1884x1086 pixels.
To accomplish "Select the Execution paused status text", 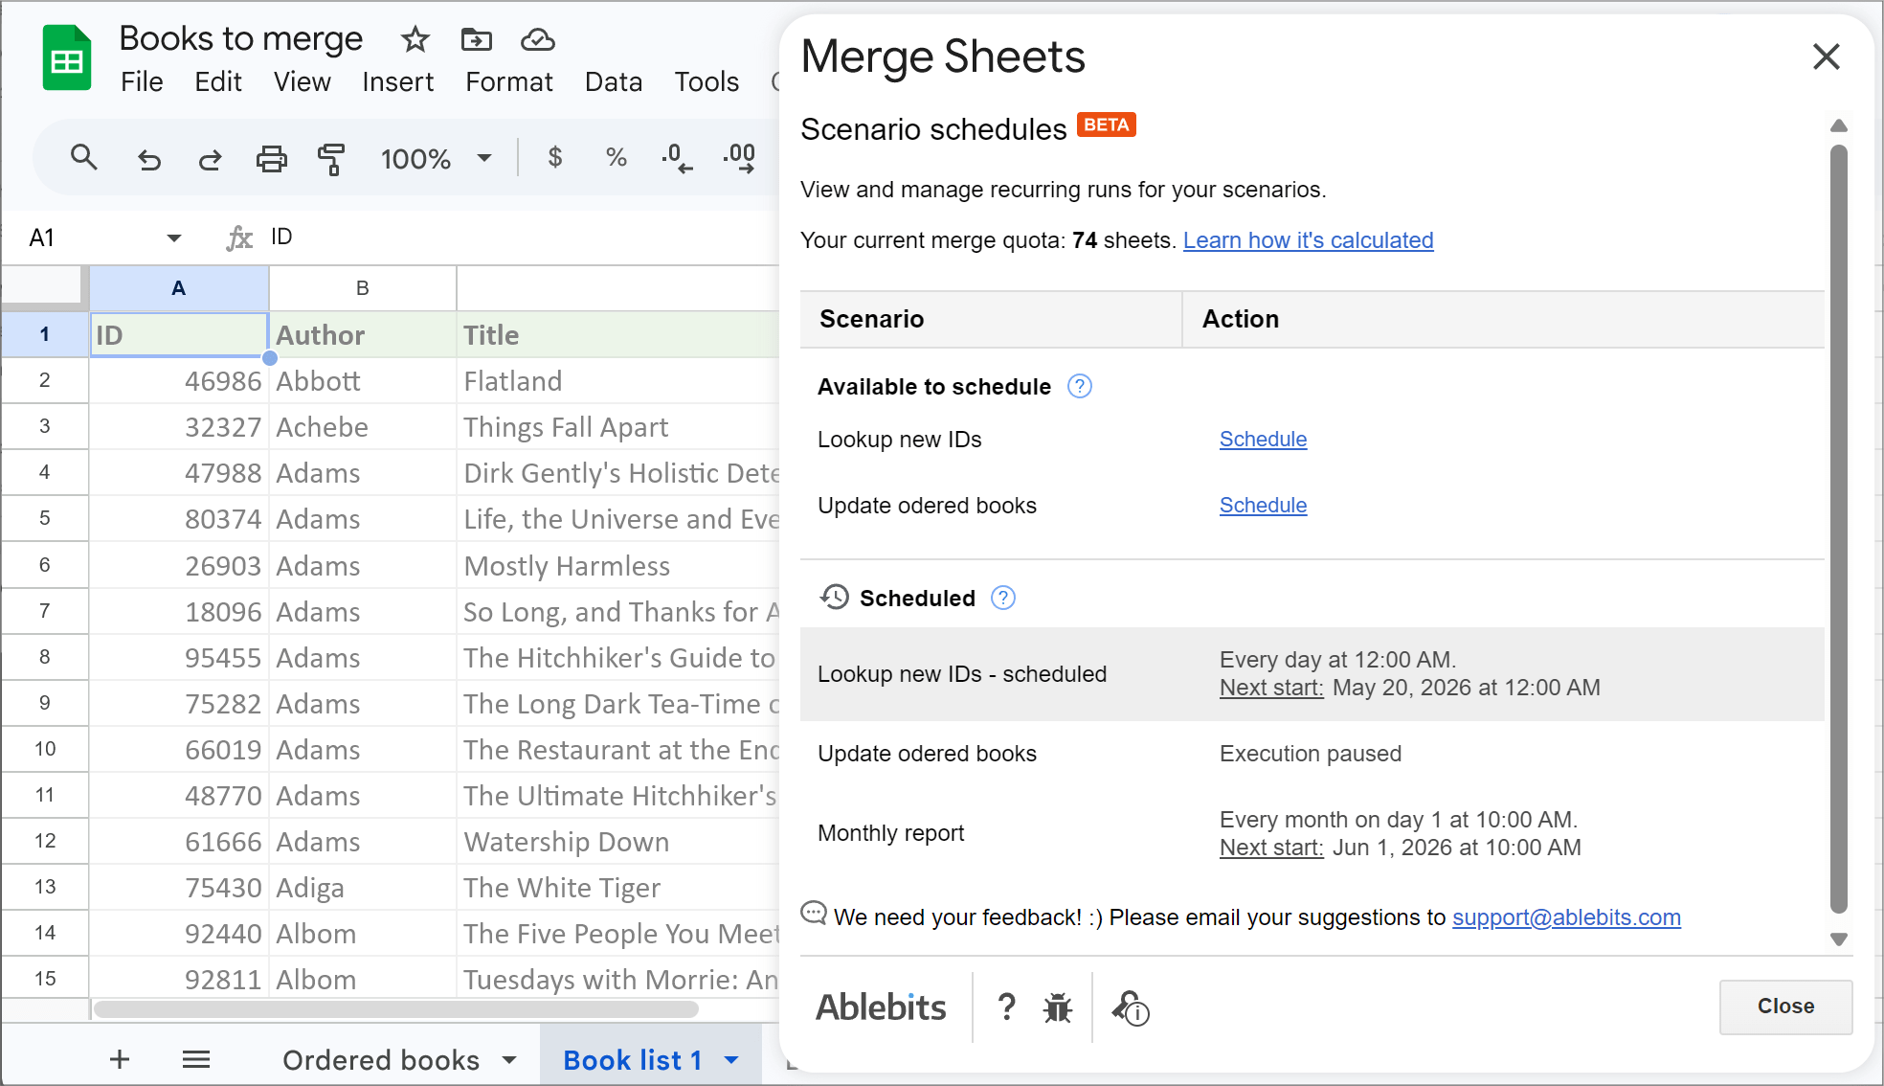I will 1311,754.
